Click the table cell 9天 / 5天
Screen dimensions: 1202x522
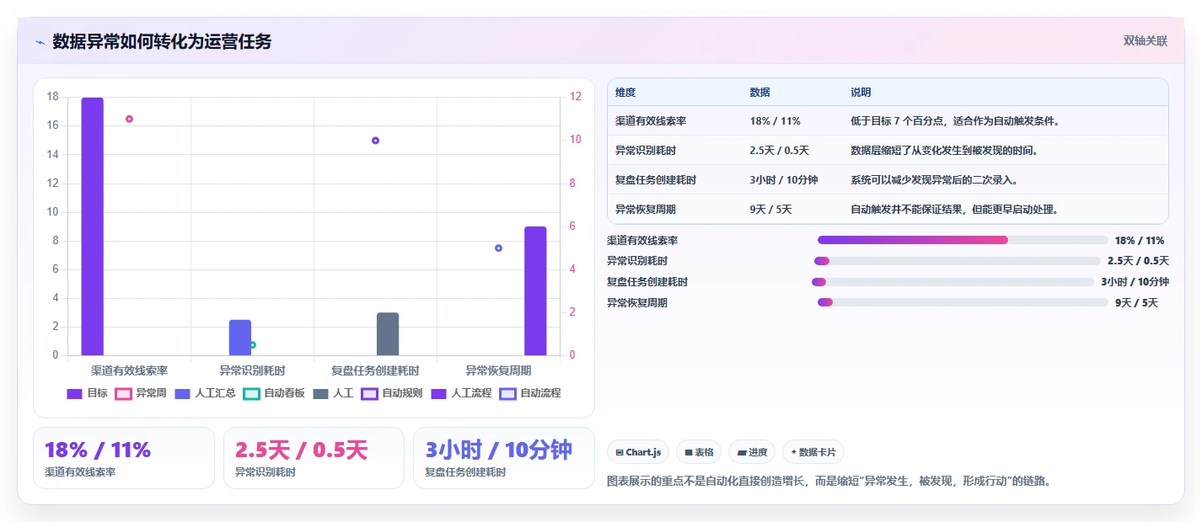[770, 210]
